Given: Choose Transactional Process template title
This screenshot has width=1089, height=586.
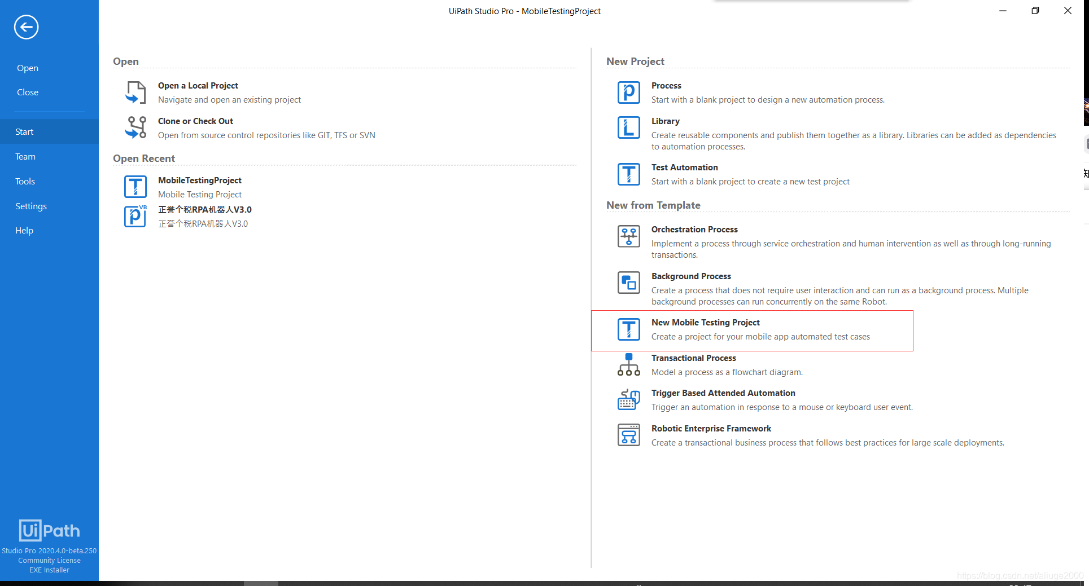Looking at the screenshot, I should 694,358.
